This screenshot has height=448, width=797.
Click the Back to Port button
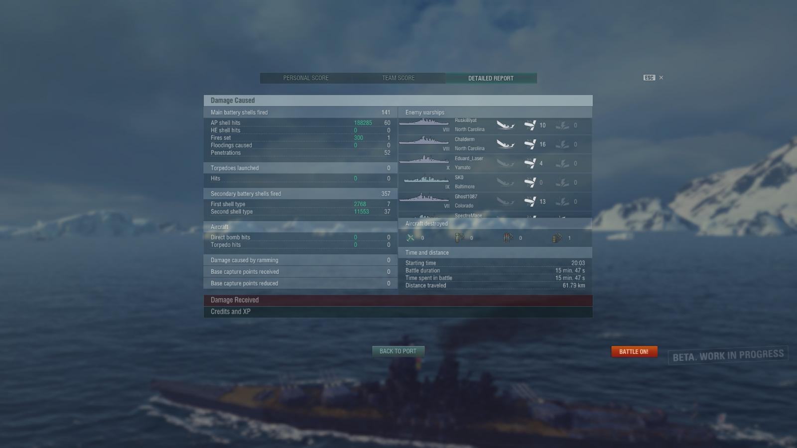(x=398, y=351)
